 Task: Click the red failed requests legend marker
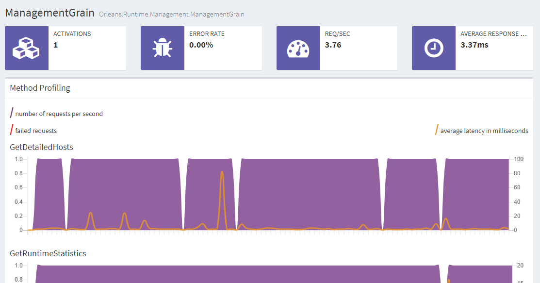coord(12,130)
